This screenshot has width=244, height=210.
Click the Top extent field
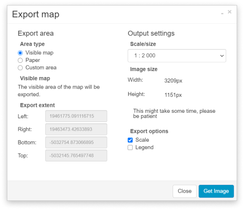(x=76, y=155)
